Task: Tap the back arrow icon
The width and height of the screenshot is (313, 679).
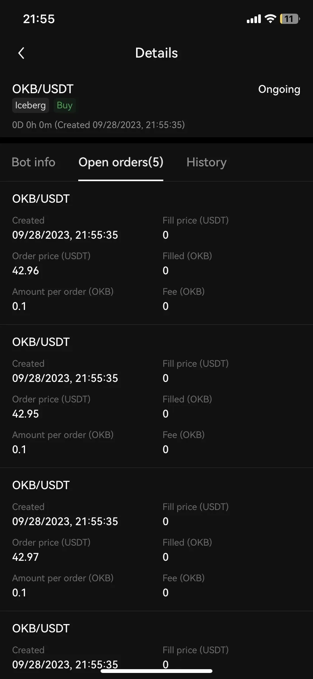Action: [21, 53]
